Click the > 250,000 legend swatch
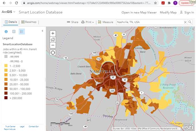The height and width of the screenshot is (131, 196). 6,98
